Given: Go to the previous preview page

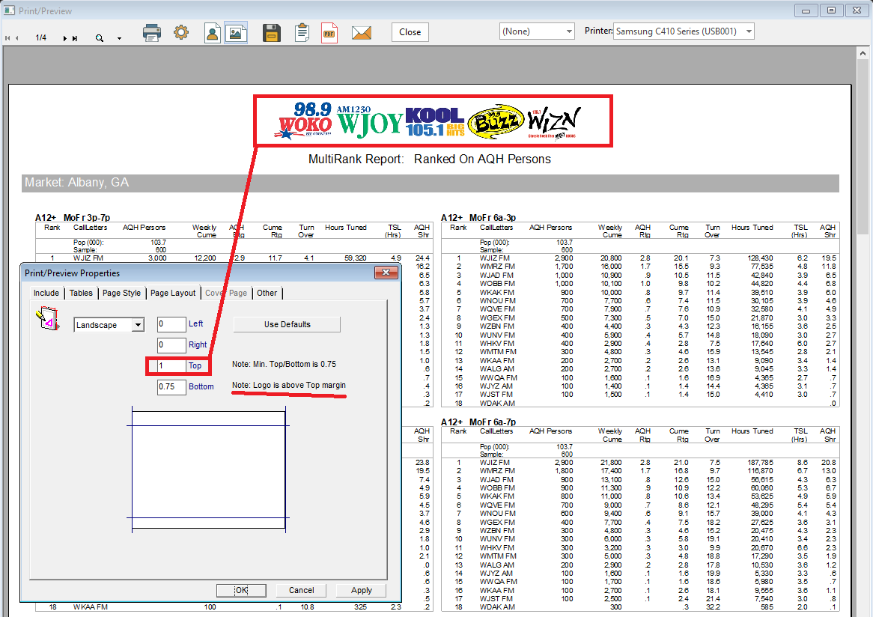Looking at the screenshot, I should tap(17, 38).
